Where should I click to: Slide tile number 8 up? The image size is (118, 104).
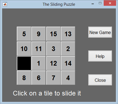point(24,78)
